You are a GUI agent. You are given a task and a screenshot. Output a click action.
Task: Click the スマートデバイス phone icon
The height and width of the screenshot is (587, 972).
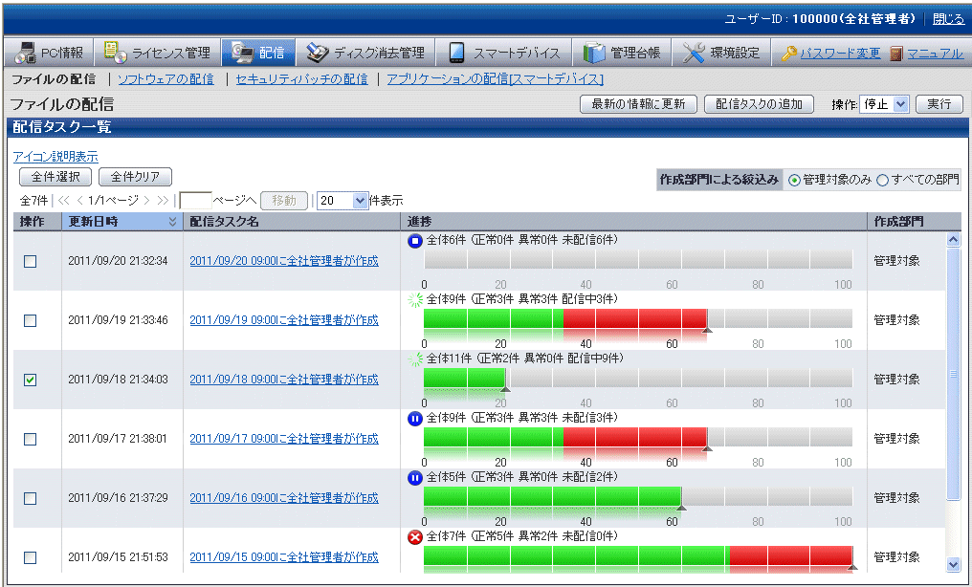coord(456,53)
